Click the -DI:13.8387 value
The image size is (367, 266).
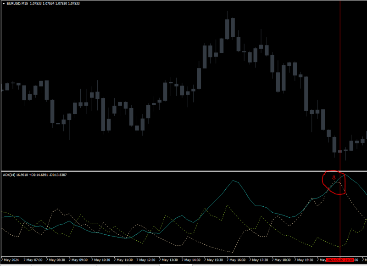coord(58,175)
